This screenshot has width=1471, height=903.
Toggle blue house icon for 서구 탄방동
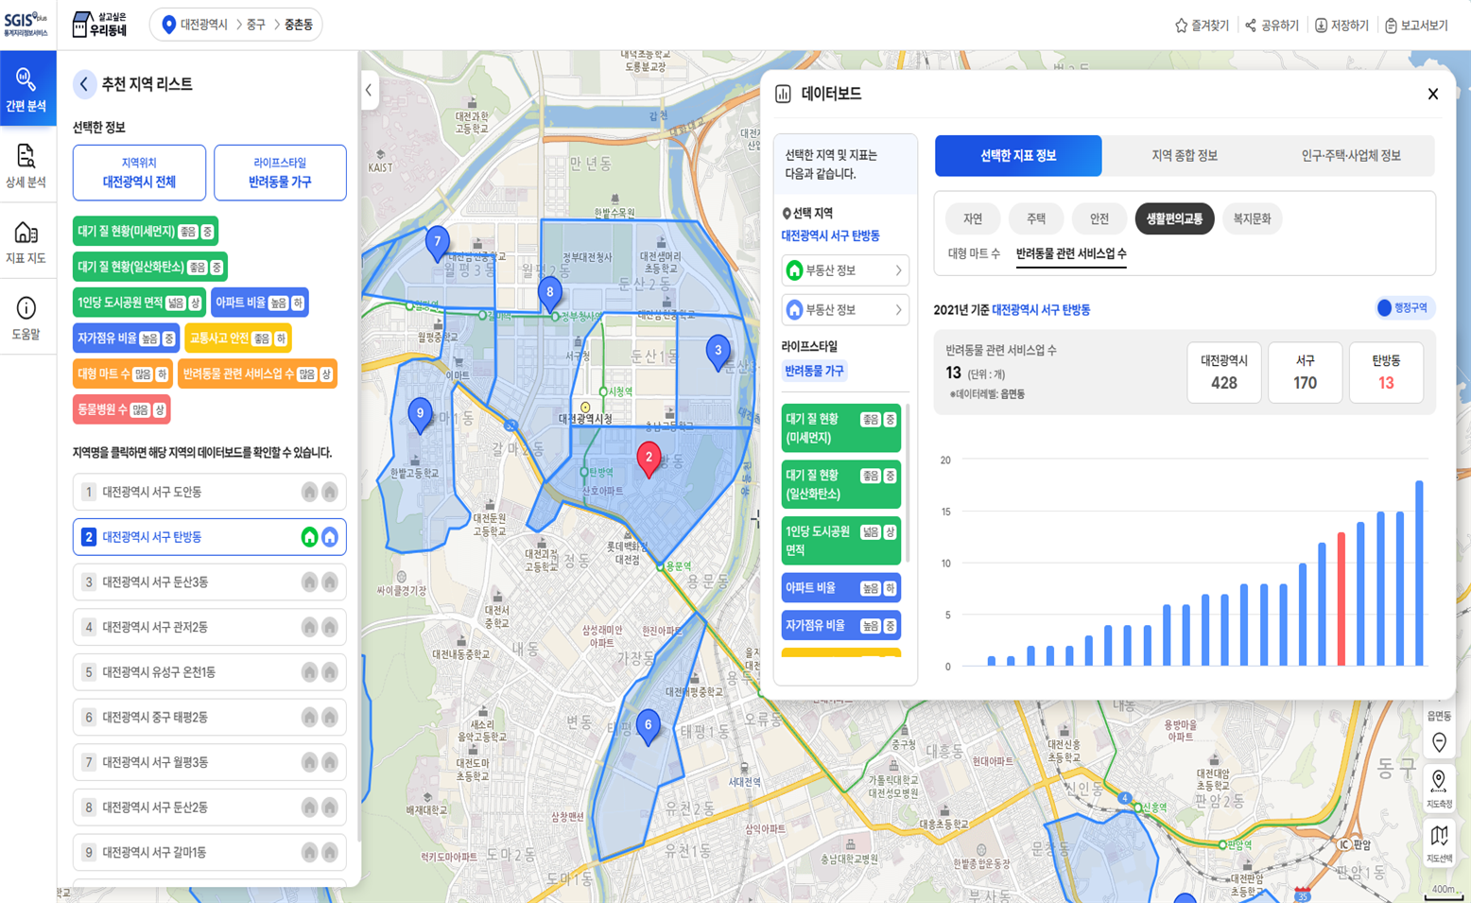pos(329,537)
